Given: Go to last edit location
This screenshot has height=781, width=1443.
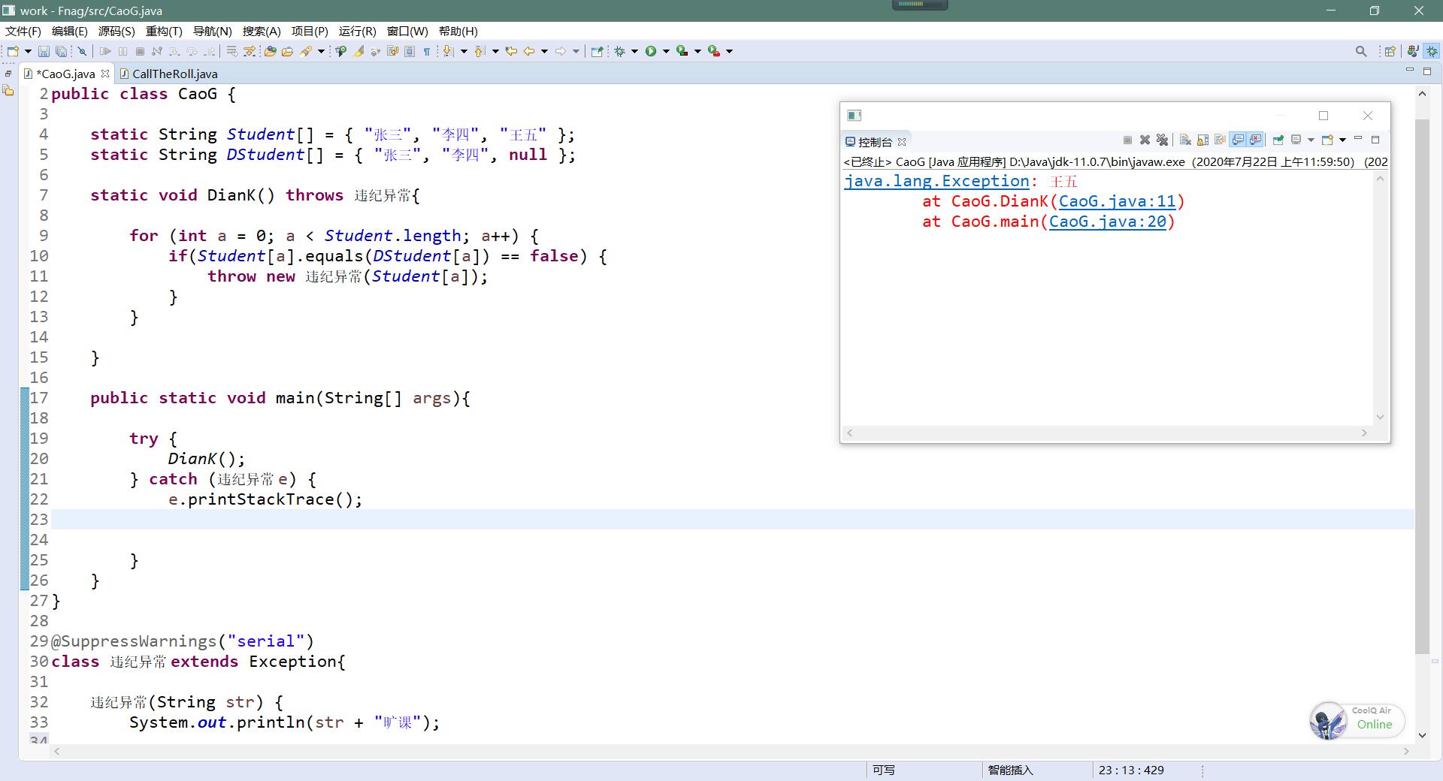Looking at the screenshot, I should click(511, 51).
